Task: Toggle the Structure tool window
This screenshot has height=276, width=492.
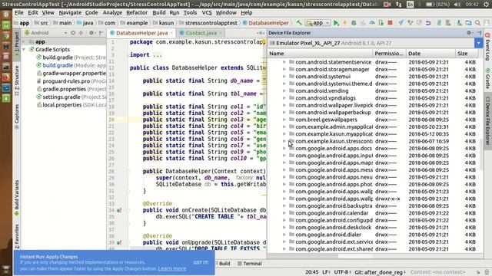Action: [x=17, y=80]
